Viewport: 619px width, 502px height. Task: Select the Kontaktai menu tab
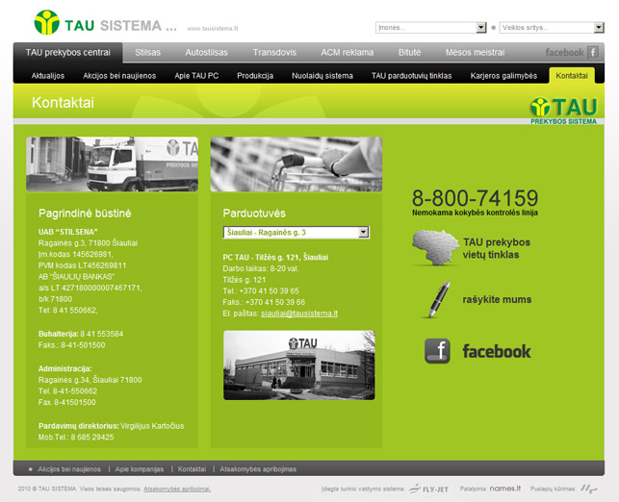[572, 75]
